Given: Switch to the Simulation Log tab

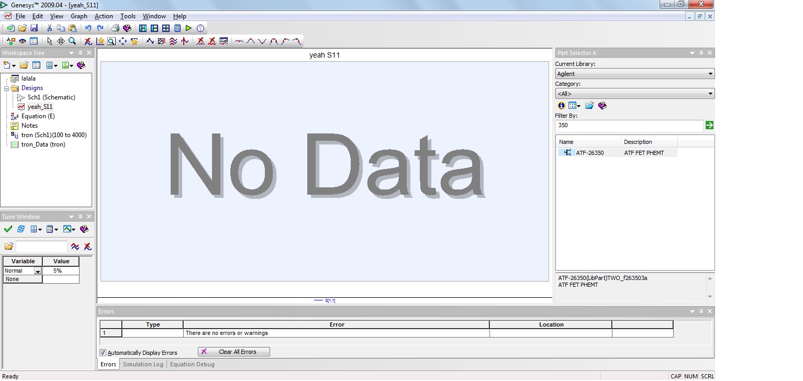Looking at the screenshot, I should pyautogui.click(x=143, y=364).
